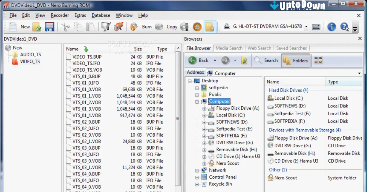Screen dimensions: 367x192
Task: Activate the Folders view button
Action: (295, 60)
